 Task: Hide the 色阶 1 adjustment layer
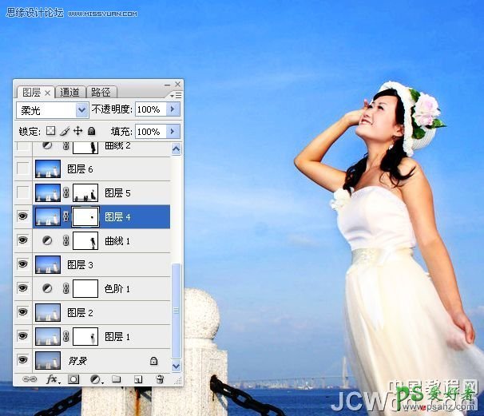(22, 288)
